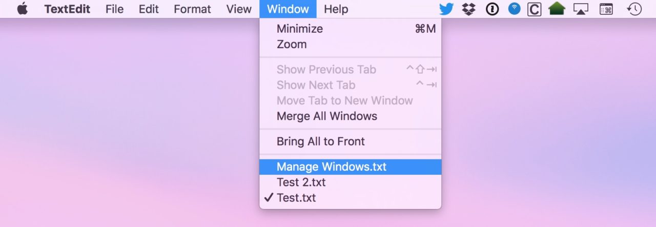Expand the Format menu
The image size is (656, 227).
point(192,9)
